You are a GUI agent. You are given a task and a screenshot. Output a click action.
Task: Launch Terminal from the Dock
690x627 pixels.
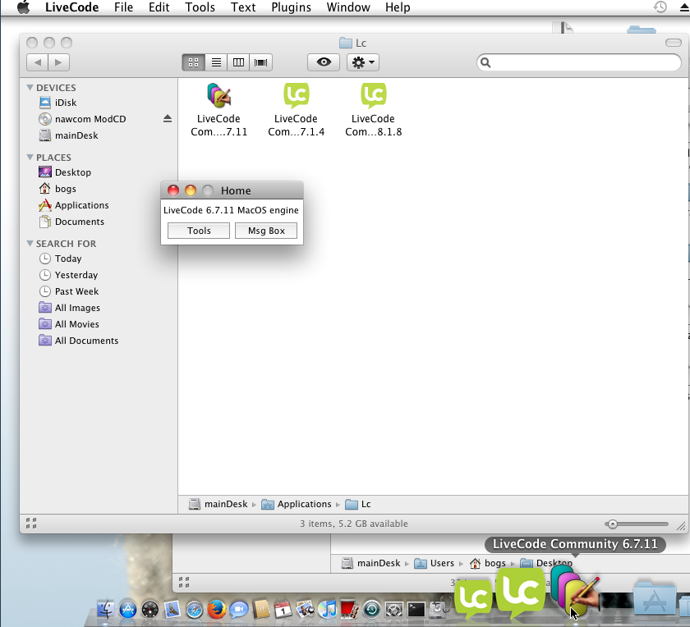pos(416,609)
